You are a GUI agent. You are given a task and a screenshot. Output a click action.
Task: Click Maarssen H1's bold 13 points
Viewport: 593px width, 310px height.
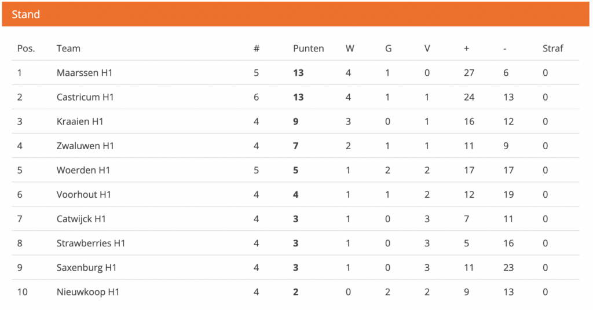click(298, 73)
